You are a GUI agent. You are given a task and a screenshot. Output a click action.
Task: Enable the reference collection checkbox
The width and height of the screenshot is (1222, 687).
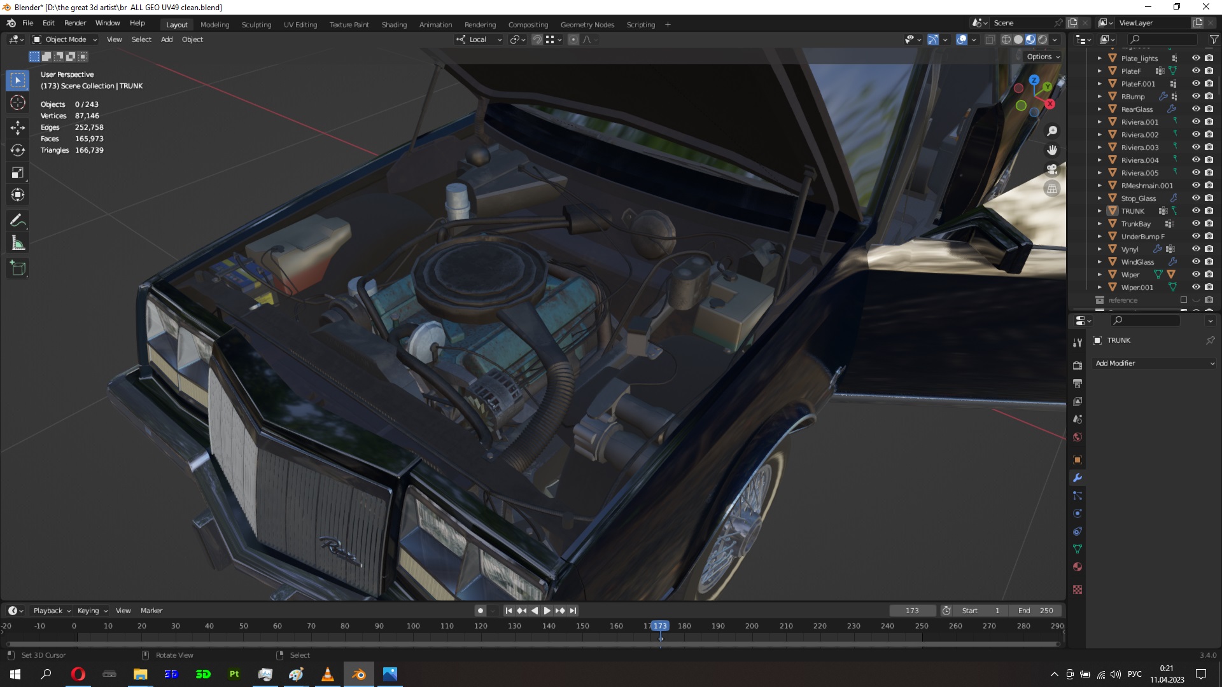coord(1184,300)
